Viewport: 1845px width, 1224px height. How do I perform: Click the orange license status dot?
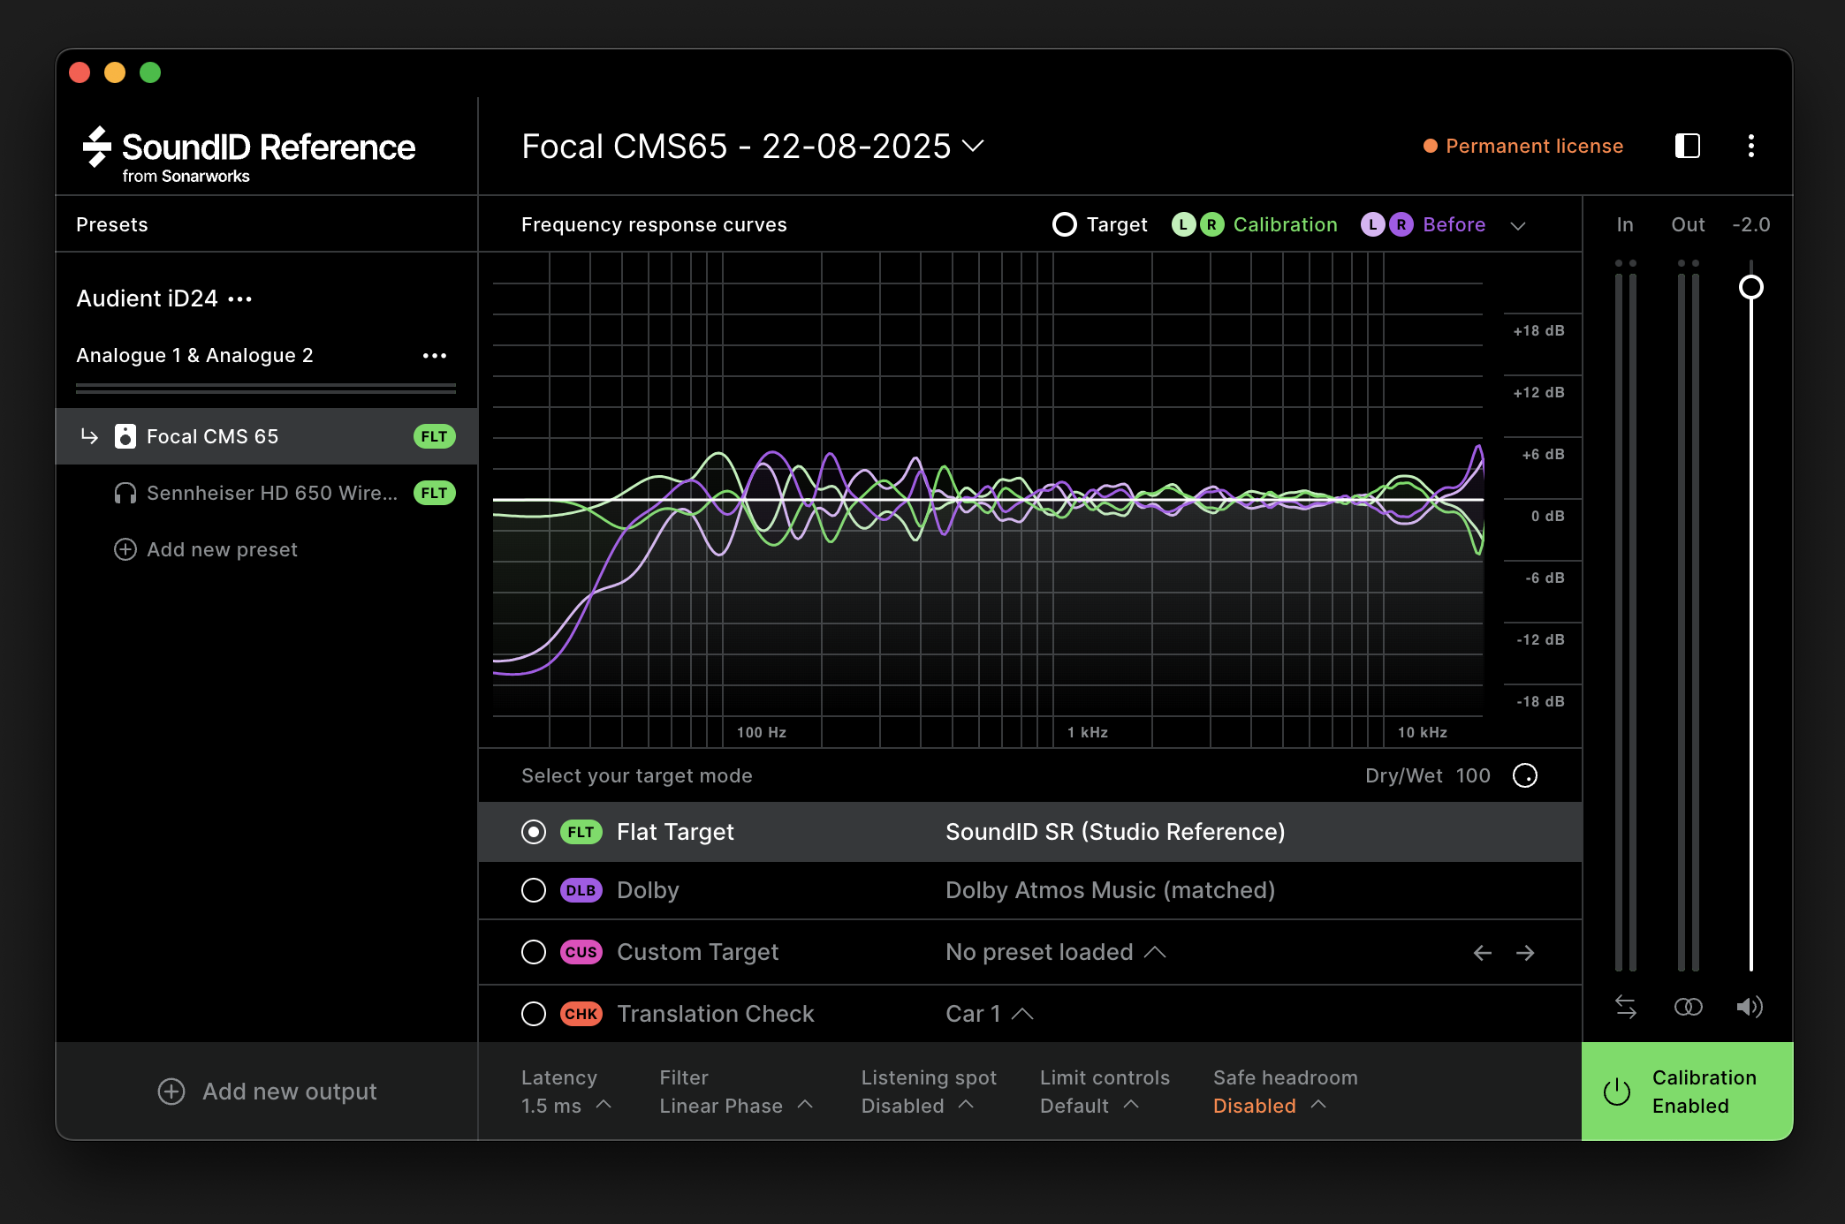point(1431,146)
